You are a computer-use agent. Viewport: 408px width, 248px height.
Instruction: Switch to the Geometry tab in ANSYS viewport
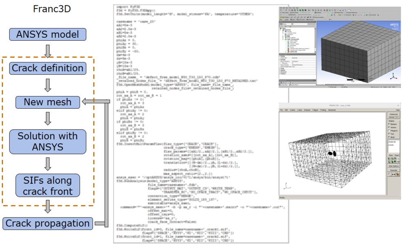[321, 85]
